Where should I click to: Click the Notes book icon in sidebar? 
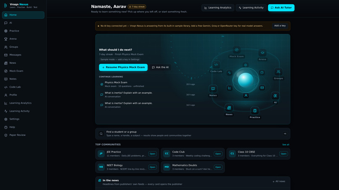6,79
